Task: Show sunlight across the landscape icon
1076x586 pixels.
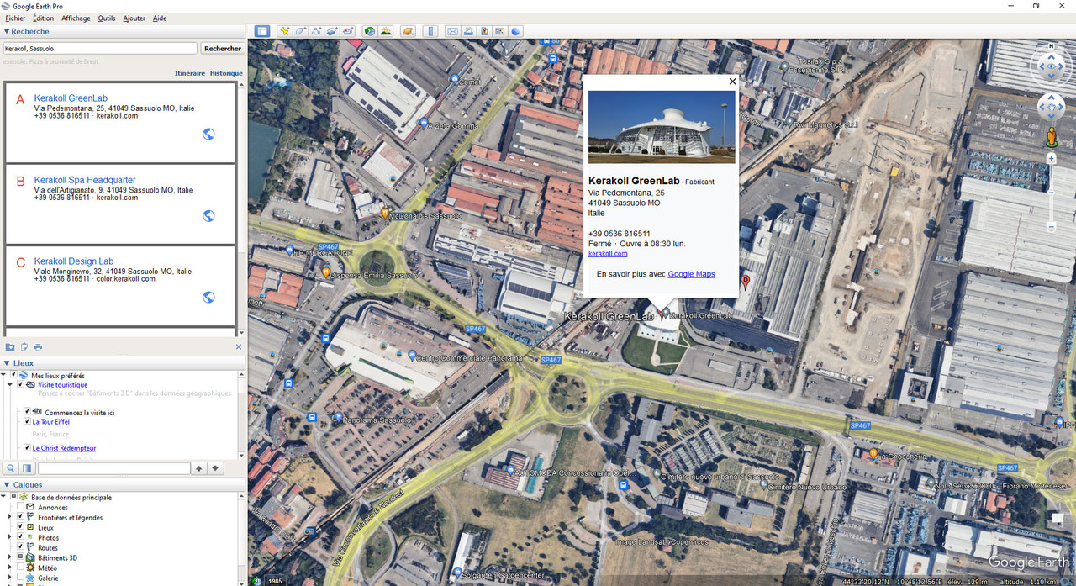Action: (x=386, y=31)
